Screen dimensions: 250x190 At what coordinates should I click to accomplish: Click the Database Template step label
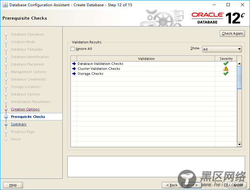26,50
